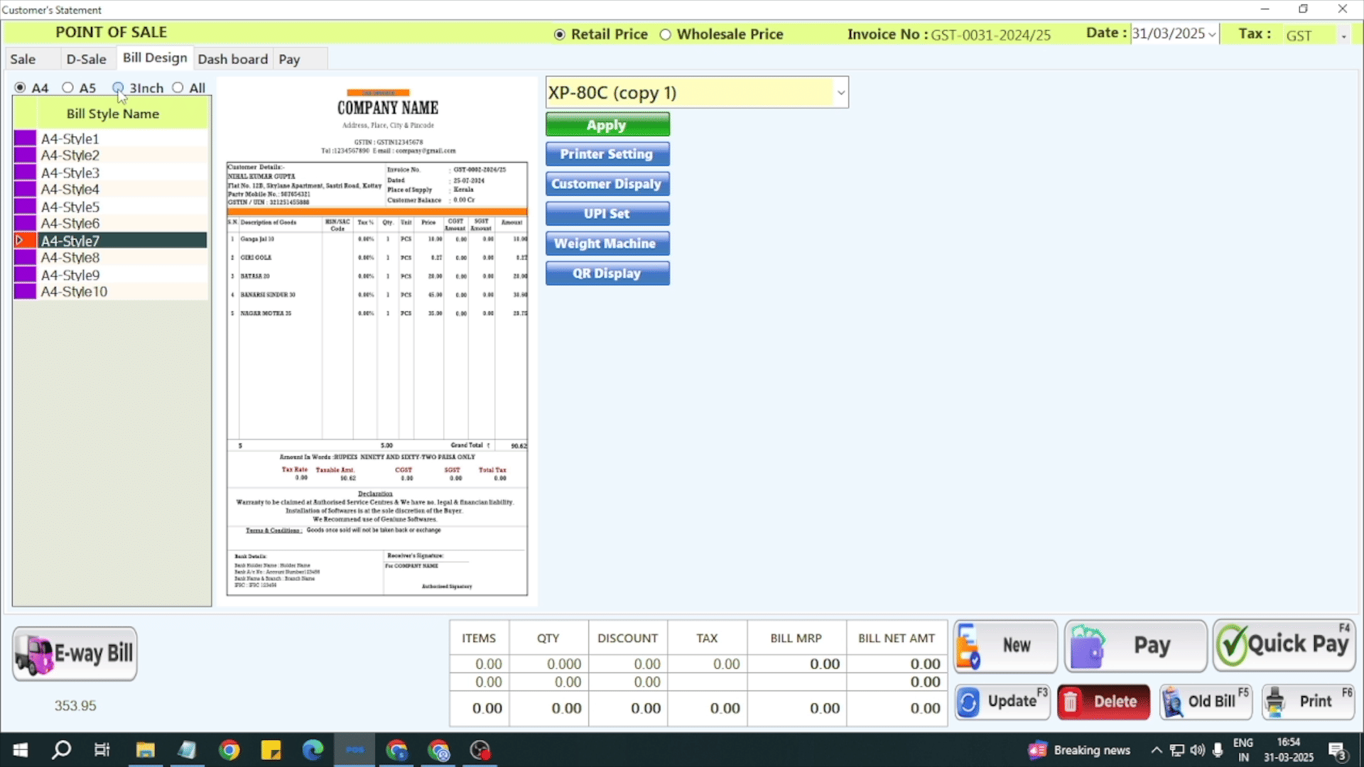
Task: Click the Update refresh icon
Action: pos(968,702)
